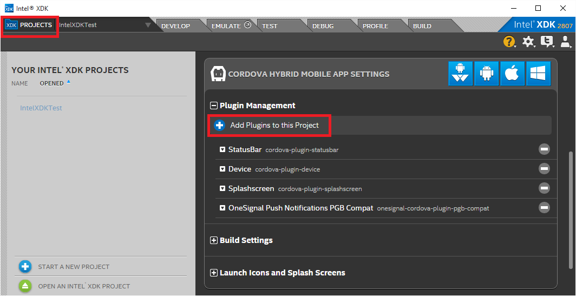
Task: Open the user account icon menu
Action: point(565,42)
